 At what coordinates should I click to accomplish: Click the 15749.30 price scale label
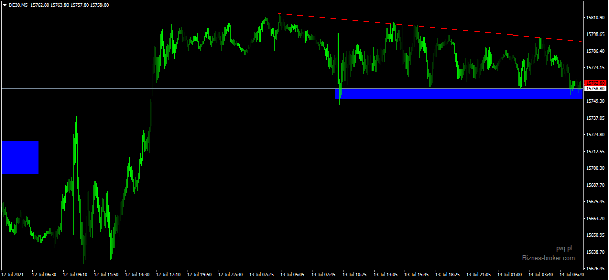pos(595,101)
